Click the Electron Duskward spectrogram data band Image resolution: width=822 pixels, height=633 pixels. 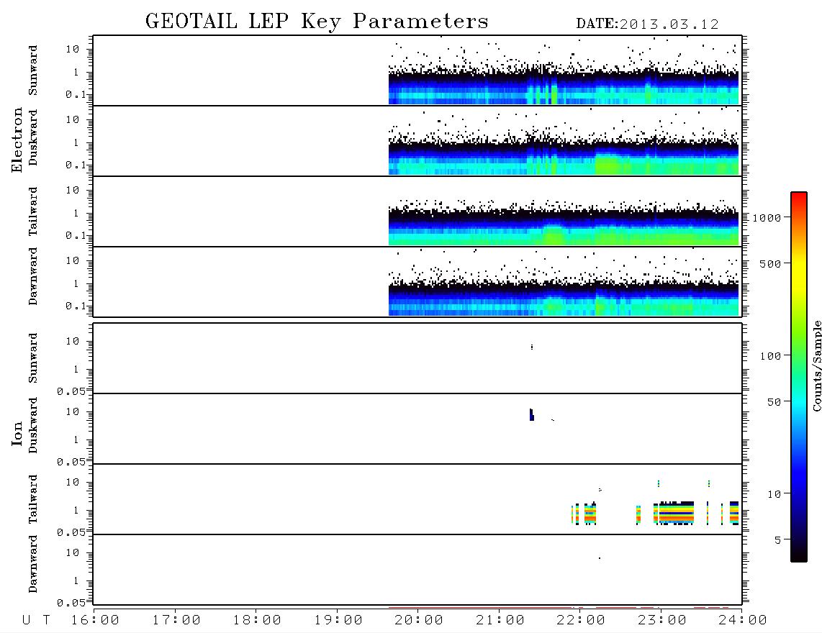click(x=564, y=158)
